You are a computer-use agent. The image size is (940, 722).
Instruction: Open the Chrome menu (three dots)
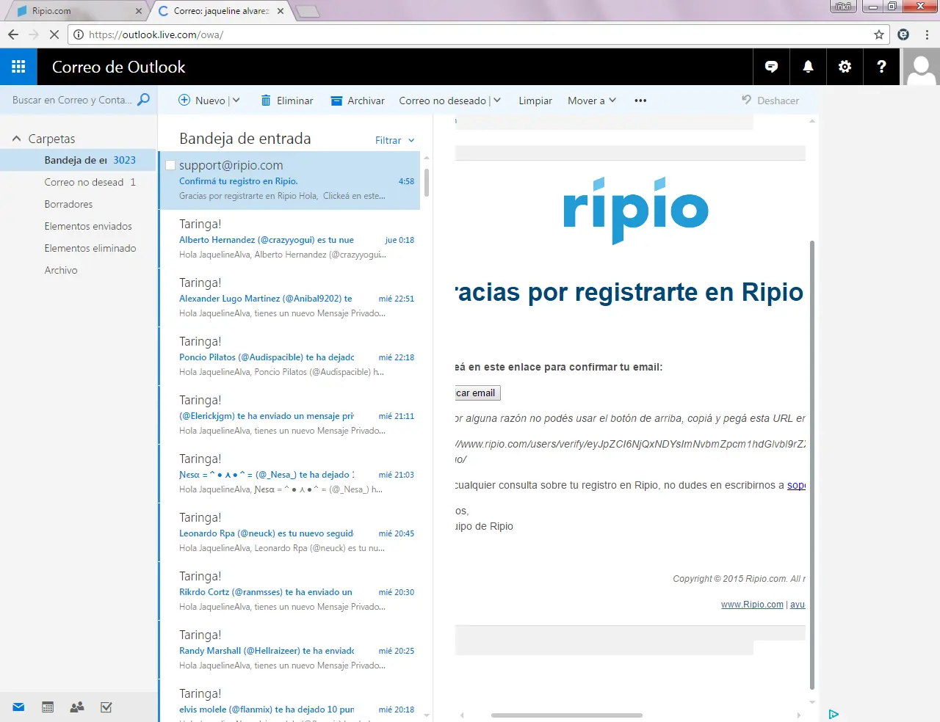pos(927,34)
